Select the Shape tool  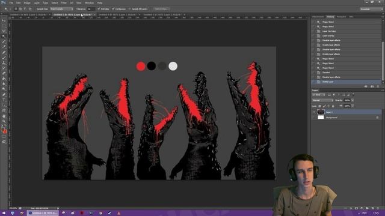(4, 110)
